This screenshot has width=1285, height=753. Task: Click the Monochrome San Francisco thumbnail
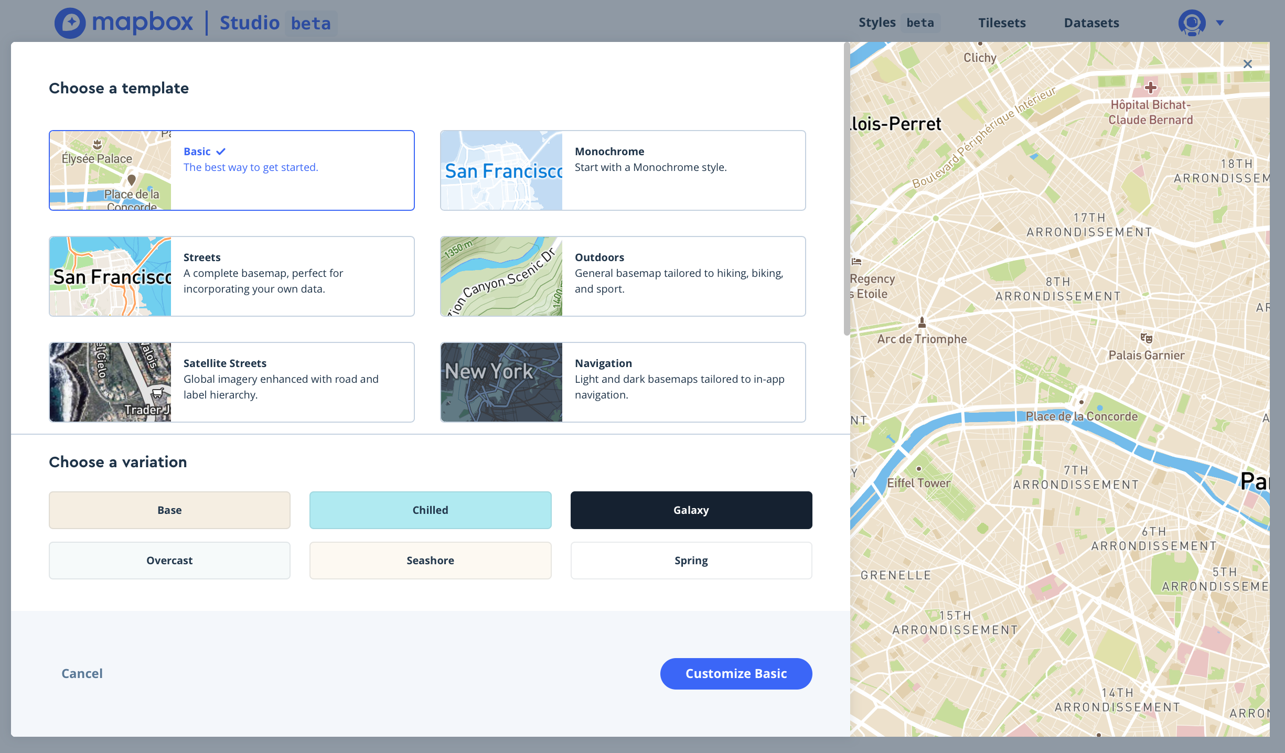(501, 170)
